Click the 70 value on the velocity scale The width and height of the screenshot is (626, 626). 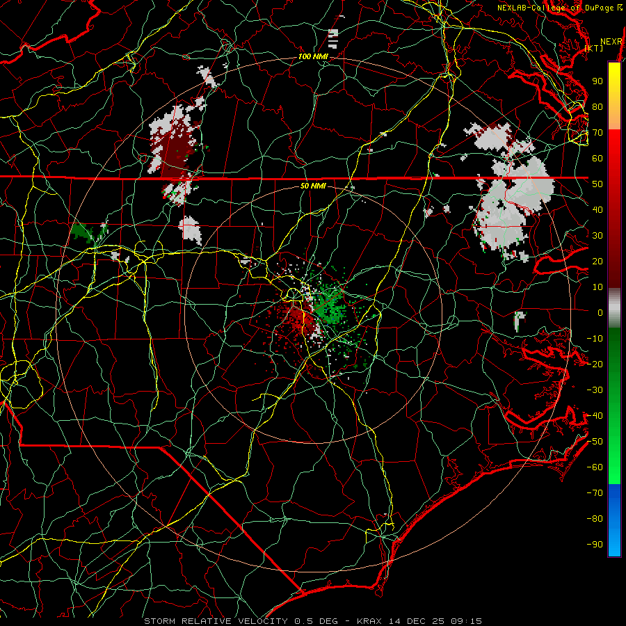(597, 133)
